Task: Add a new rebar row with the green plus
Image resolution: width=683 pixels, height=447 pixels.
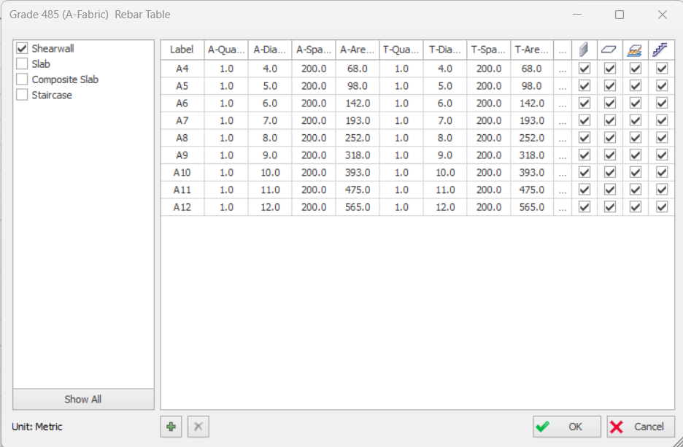Action: pyautogui.click(x=171, y=427)
